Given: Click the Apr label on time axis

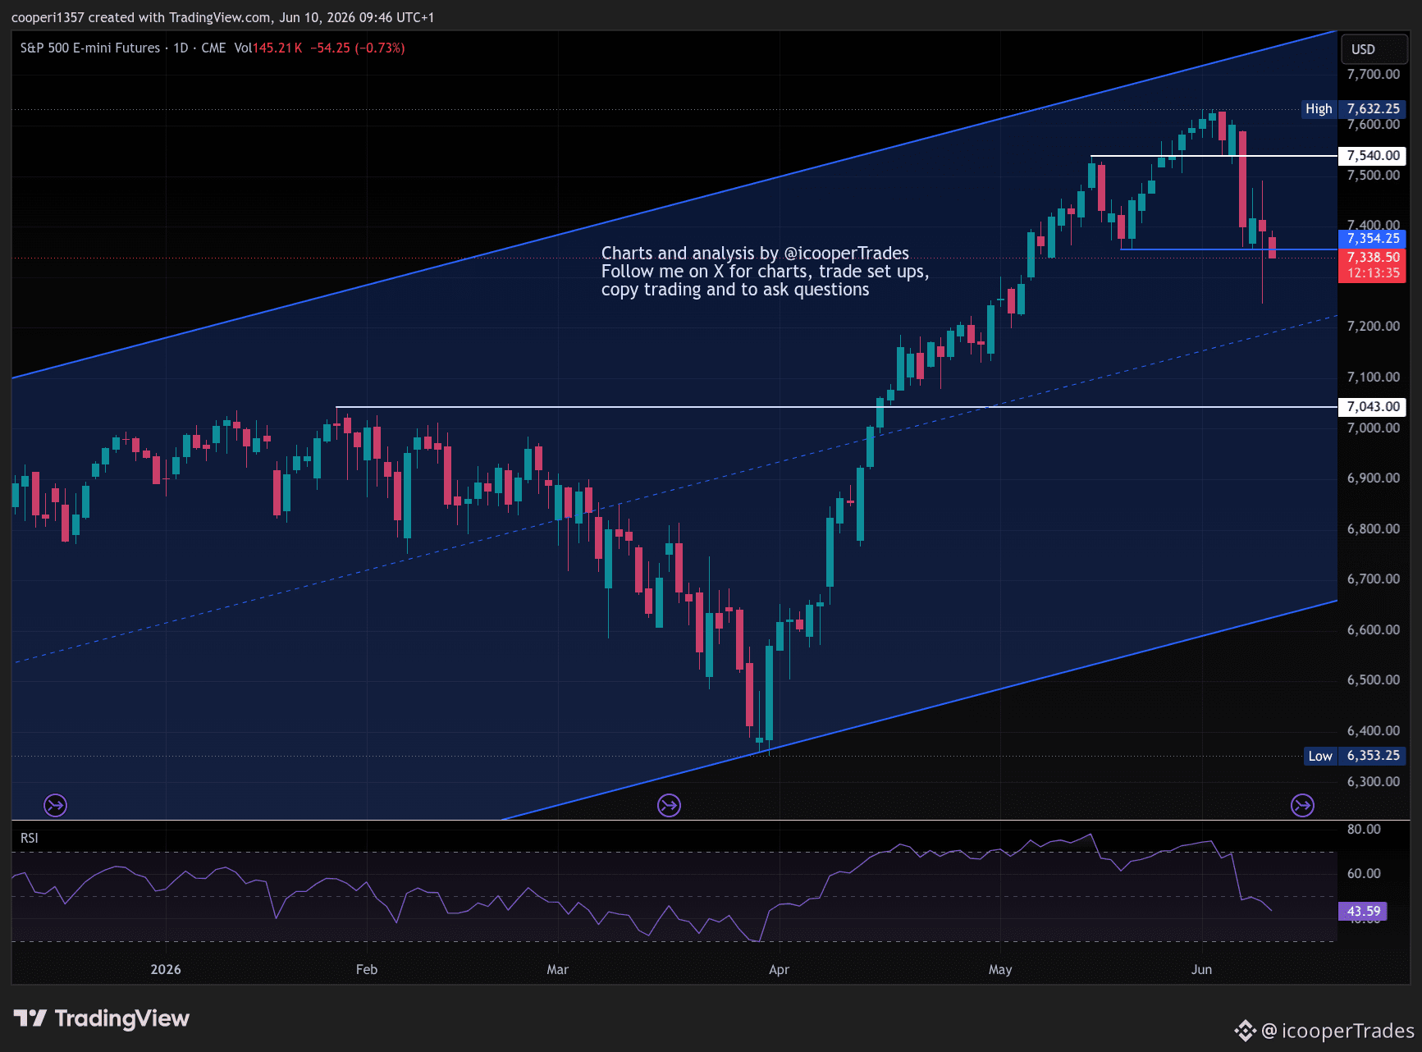Looking at the screenshot, I should tap(780, 969).
